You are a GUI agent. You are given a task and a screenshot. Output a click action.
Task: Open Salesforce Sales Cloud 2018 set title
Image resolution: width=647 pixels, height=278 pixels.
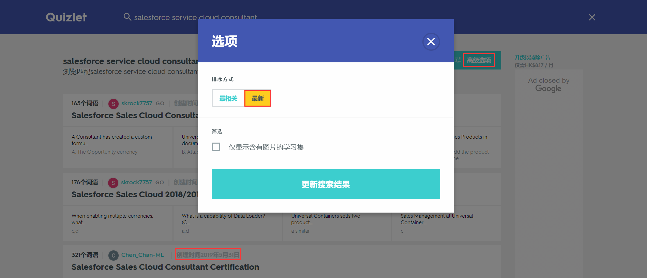[135, 195]
